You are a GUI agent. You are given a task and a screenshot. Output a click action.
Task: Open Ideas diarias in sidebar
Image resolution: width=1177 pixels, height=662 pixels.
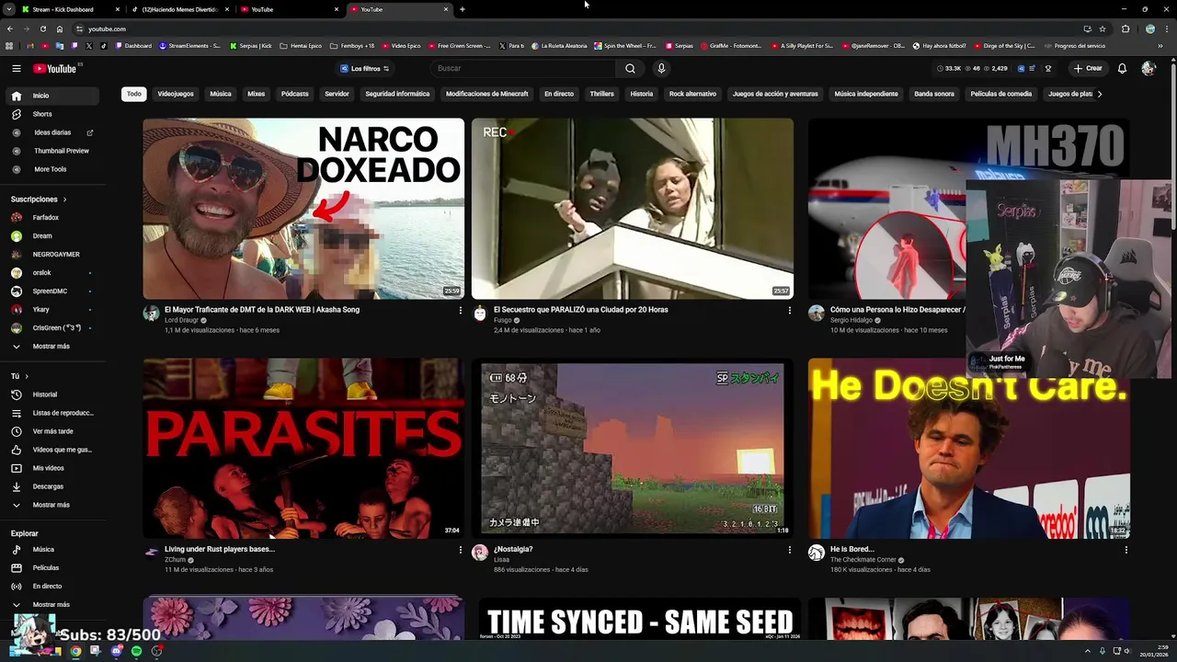click(51, 132)
